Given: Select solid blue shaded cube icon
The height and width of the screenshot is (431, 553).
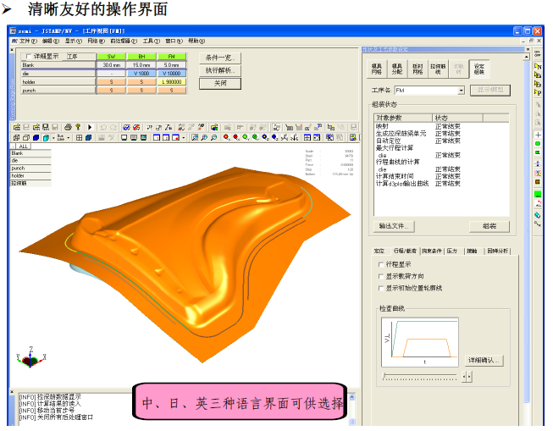Looking at the screenshot, I should click(36, 137).
